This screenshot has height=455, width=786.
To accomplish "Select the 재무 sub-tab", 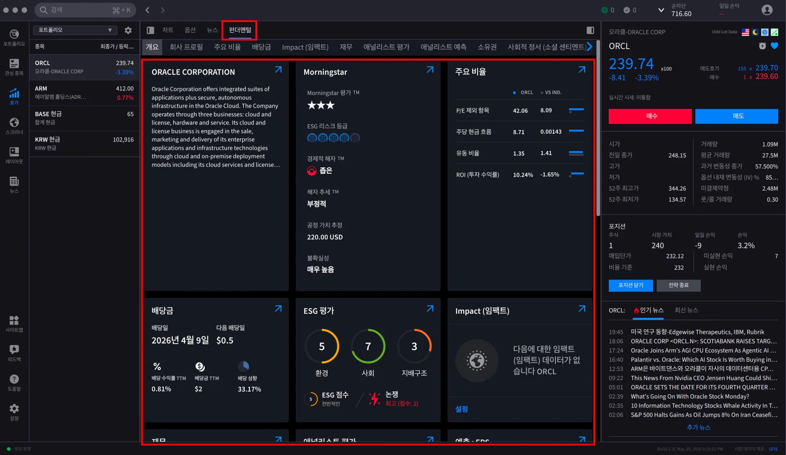I will tap(346, 47).
